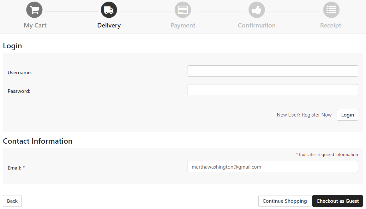Open the Register Now link
This screenshot has width=366, height=209.
pyautogui.click(x=317, y=115)
